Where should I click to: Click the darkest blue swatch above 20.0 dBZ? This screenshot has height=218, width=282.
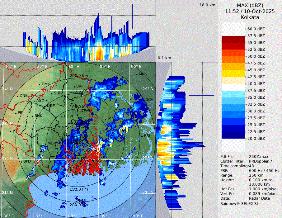tap(233, 135)
